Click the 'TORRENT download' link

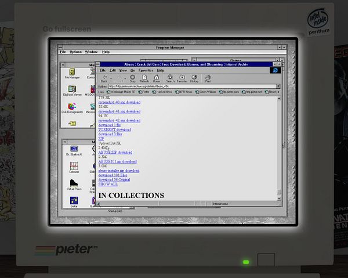click(114, 129)
